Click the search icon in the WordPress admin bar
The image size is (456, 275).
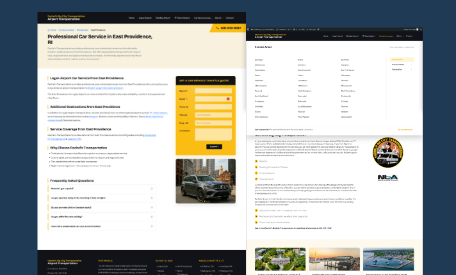(x=421, y=29)
